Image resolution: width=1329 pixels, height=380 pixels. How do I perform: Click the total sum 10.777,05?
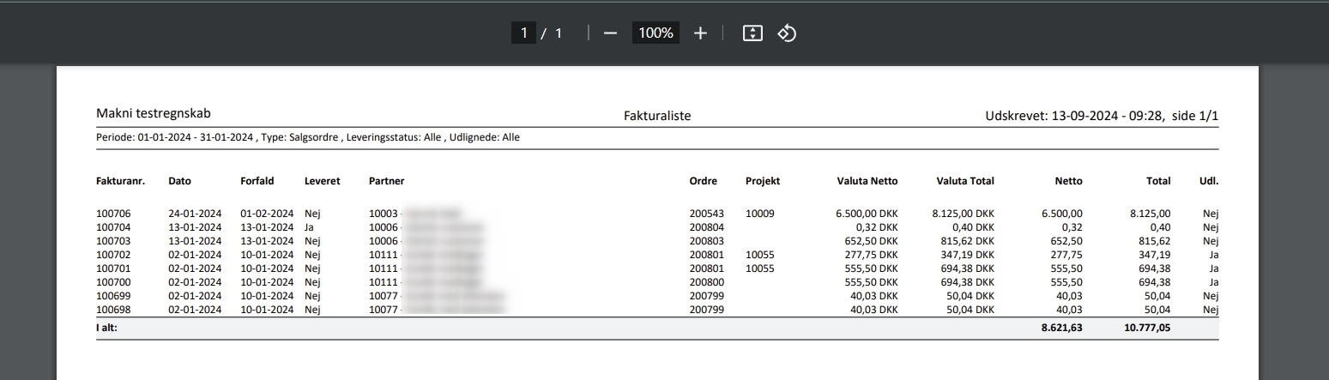pyautogui.click(x=1147, y=328)
